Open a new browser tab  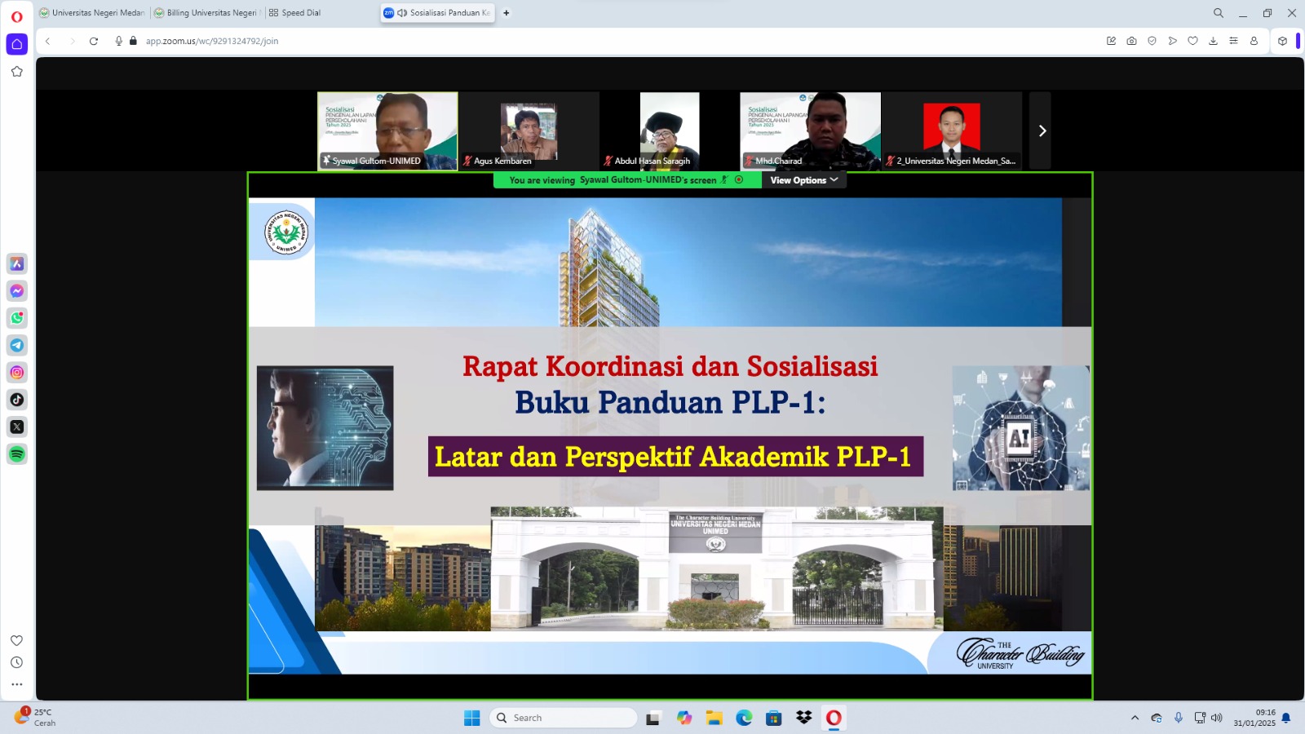point(507,13)
